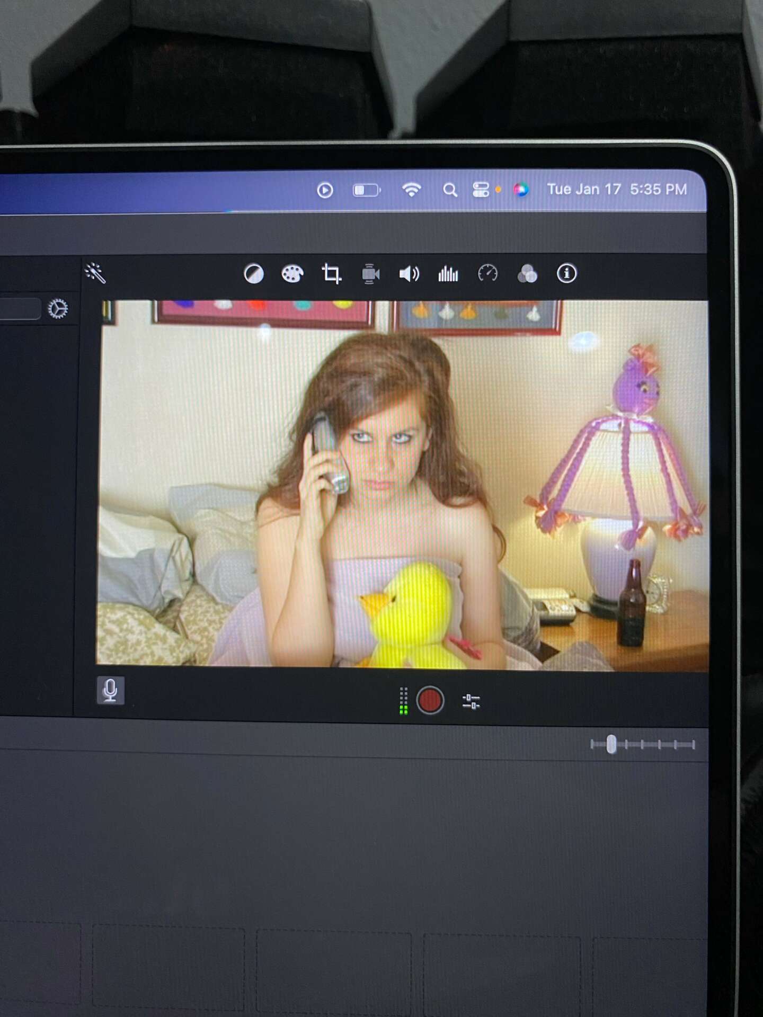Open the Volume speaker controls
Image resolution: width=763 pixels, height=1017 pixels.
[x=409, y=274]
